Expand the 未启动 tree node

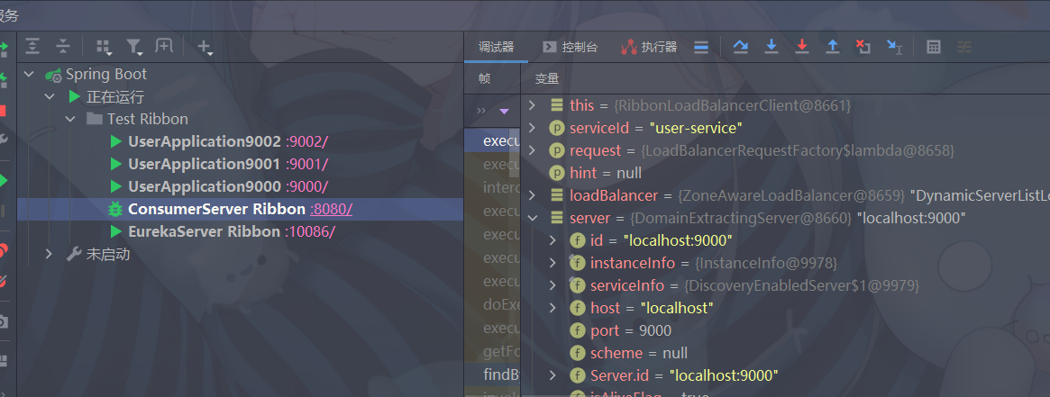[x=49, y=254]
